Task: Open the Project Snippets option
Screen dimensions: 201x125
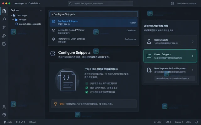Action: 170,56
